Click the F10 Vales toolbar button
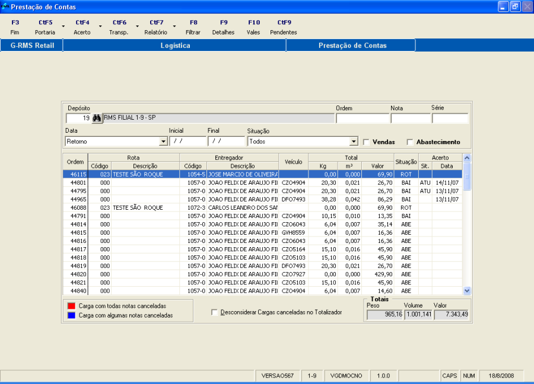534x384 pixels. tap(253, 27)
